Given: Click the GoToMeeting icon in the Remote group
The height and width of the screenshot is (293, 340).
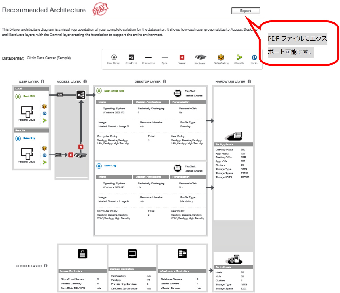Looking at the screenshot, I should point(44,148).
